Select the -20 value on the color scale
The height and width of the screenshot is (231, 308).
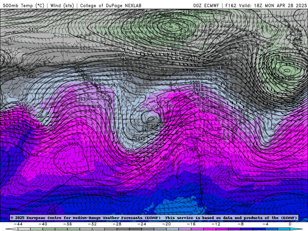click(x=166, y=224)
